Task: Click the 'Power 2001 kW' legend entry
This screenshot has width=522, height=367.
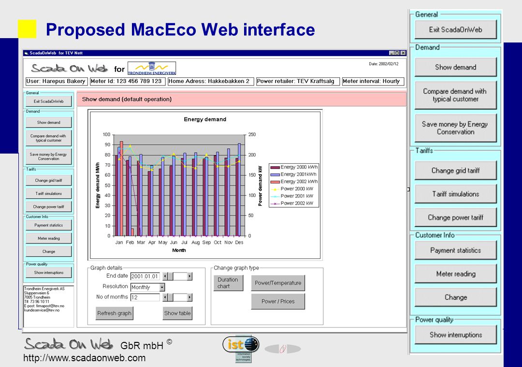Action: coord(292,196)
